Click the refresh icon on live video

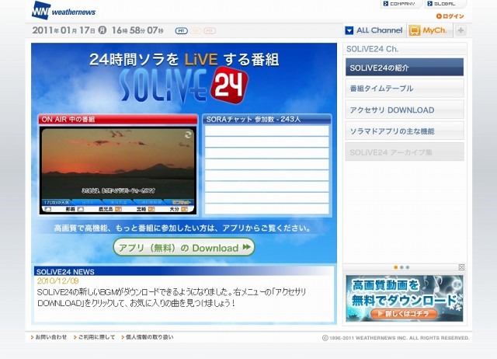188,134
